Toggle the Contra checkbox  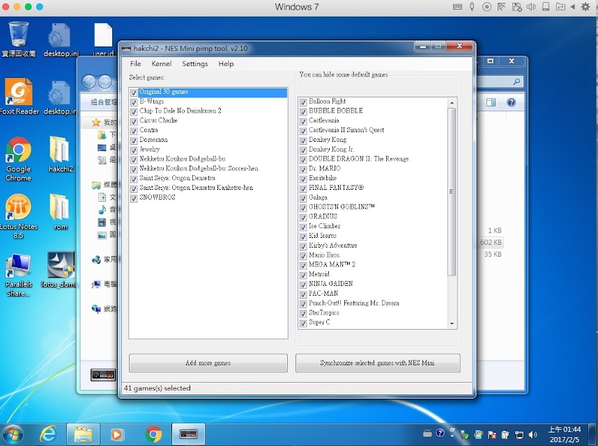[134, 131]
